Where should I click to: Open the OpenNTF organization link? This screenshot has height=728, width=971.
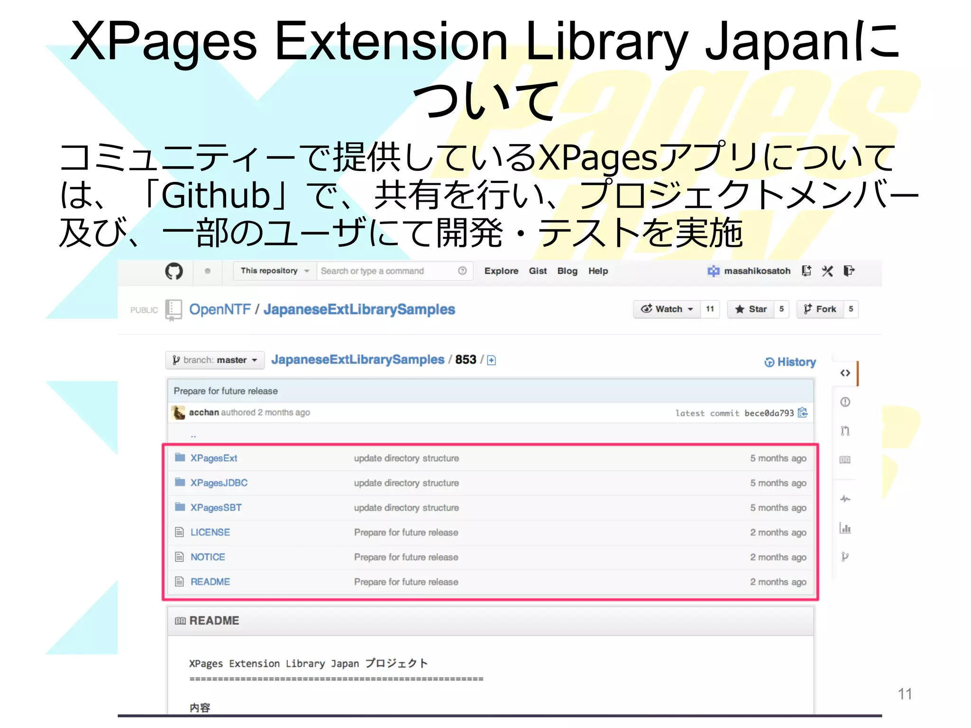[x=220, y=309]
